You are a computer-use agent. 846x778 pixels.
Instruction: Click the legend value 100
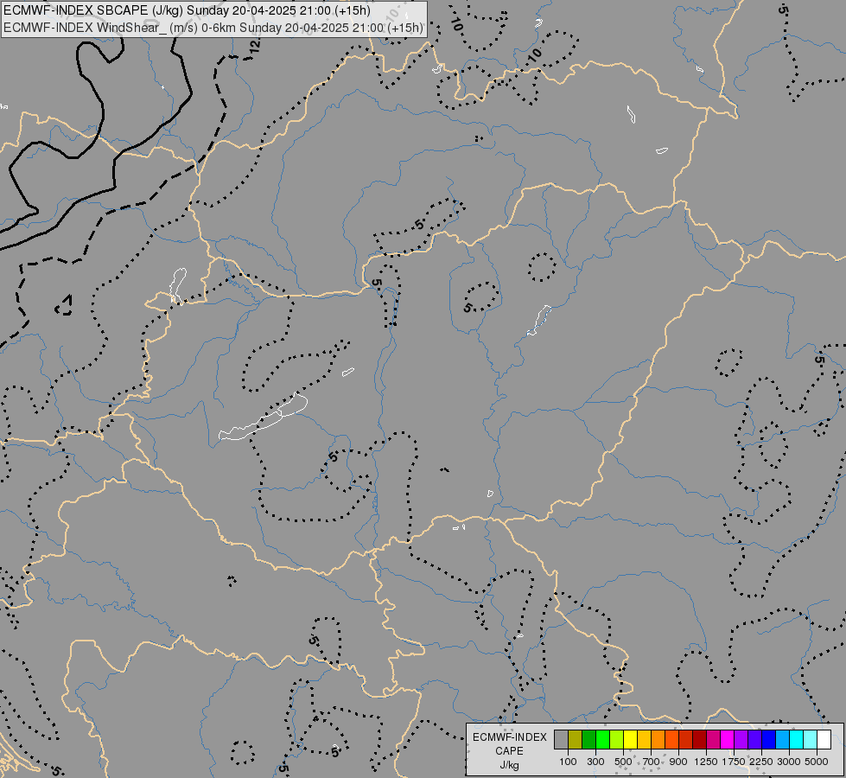pyautogui.click(x=568, y=762)
